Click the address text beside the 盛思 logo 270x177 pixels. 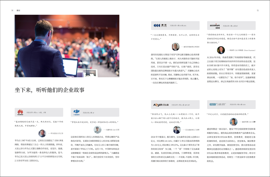coord(238,104)
